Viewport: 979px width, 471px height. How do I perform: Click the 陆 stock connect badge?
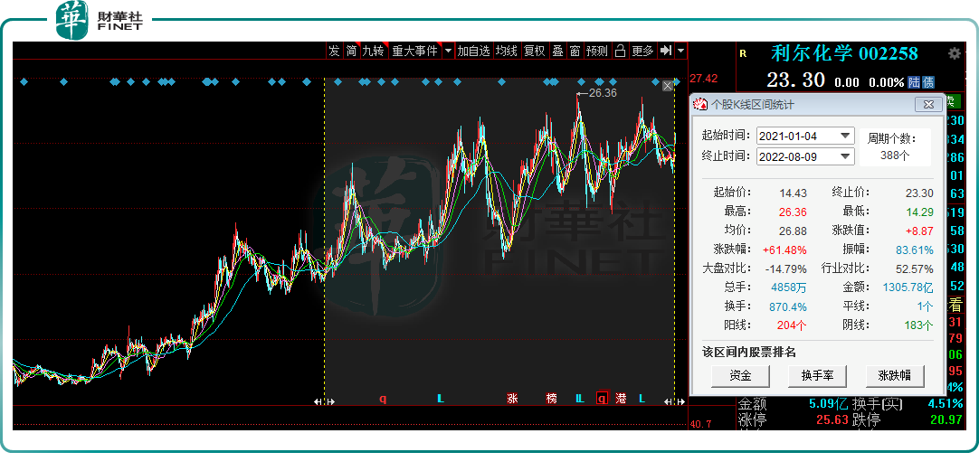point(914,82)
